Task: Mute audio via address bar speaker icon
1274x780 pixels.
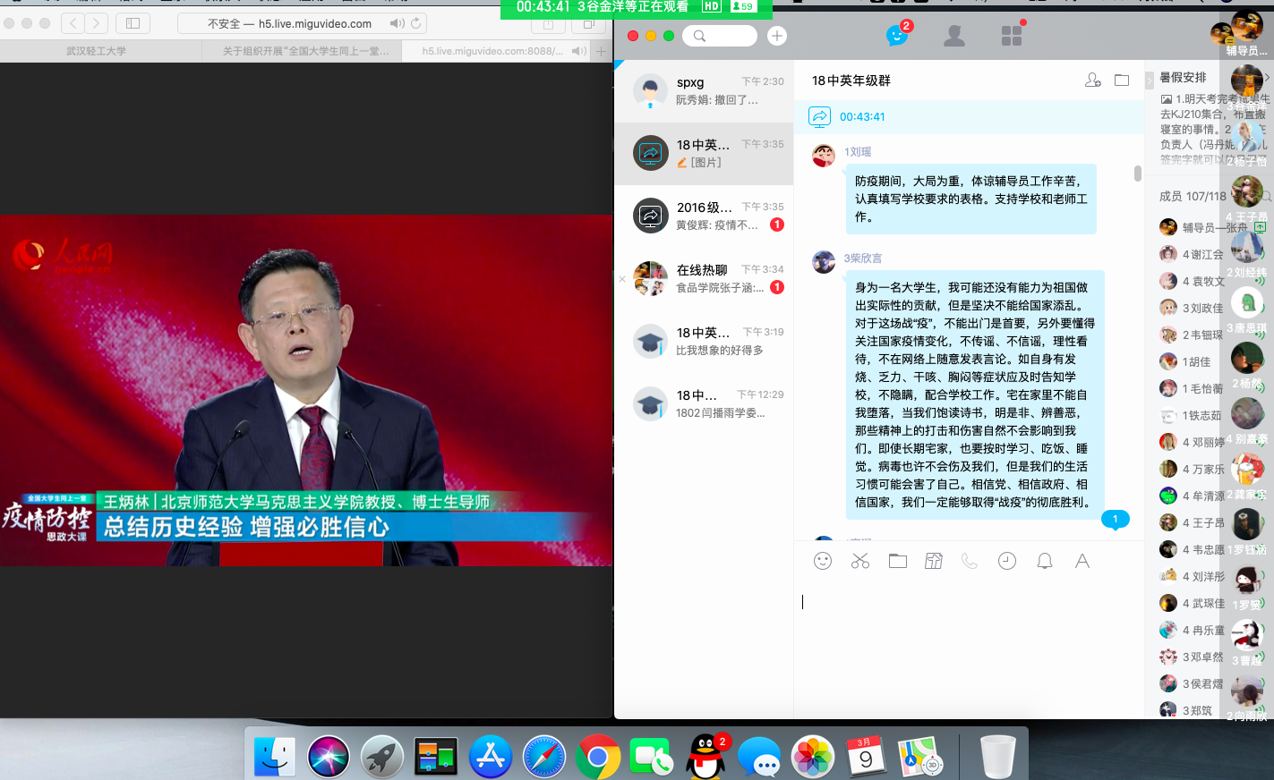Action: [x=397, y=23]
